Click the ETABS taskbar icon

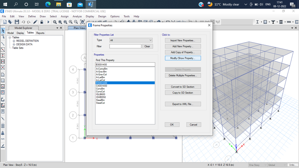(90, 4)
